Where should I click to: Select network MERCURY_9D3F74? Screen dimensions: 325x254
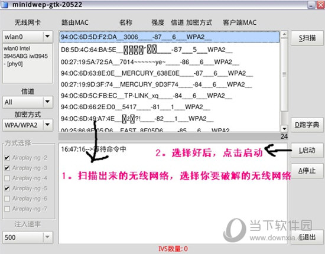point(170,84)
